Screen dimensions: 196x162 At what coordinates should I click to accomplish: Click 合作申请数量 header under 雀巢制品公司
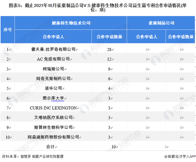click(181, 37)
